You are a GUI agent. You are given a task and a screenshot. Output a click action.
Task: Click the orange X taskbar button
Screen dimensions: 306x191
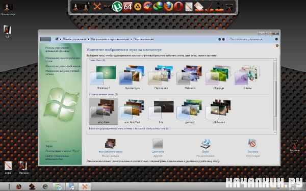pos(85,186)
